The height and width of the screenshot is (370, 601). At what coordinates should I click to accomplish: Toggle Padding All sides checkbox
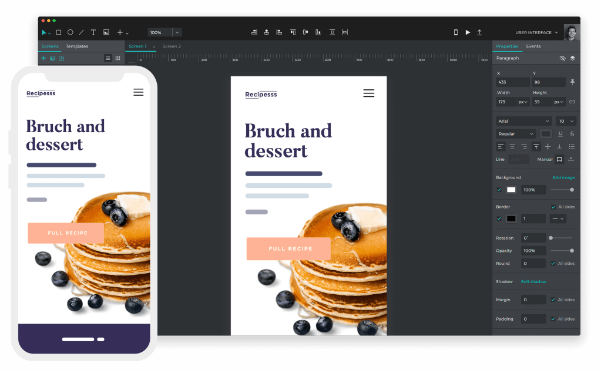tap(553, 319)
